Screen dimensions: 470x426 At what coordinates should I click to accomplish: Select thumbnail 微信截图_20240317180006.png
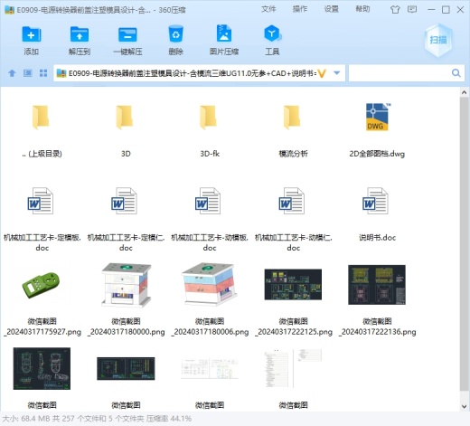[x=210, y=284]
